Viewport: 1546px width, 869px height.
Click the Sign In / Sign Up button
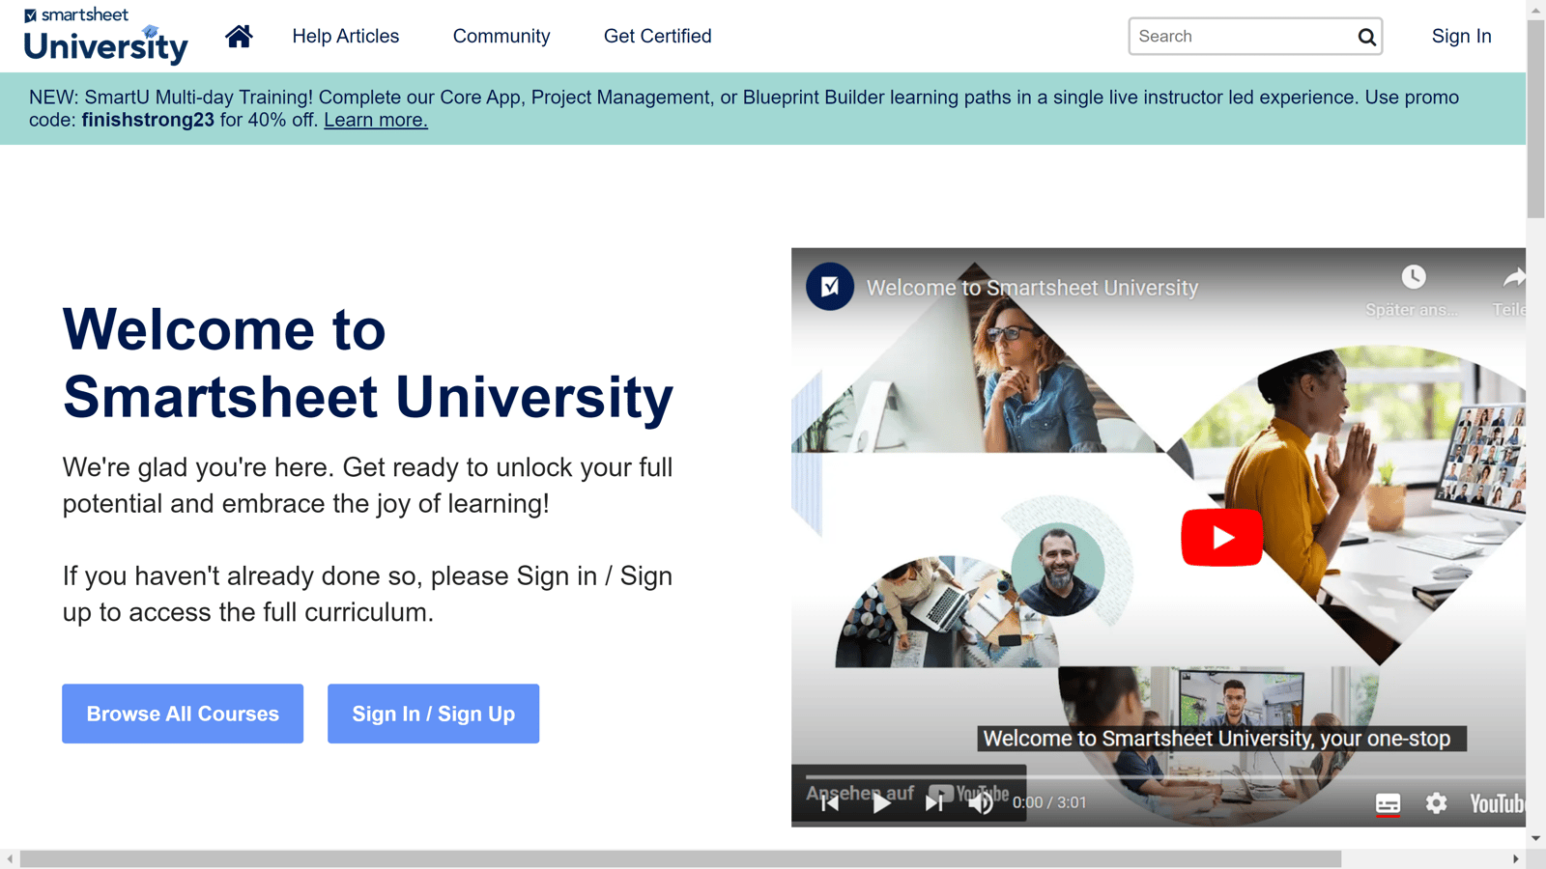[433, 714]
